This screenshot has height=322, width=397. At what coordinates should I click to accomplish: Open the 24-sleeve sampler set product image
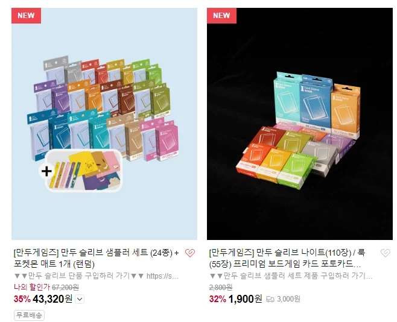(x=104, y=124)
